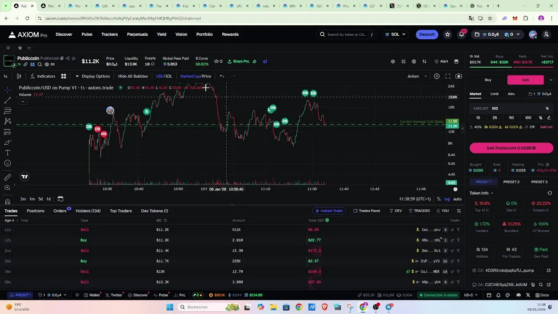
Task: Take a chart snapshot with camera icon
Action: click(x=459, y=76)
